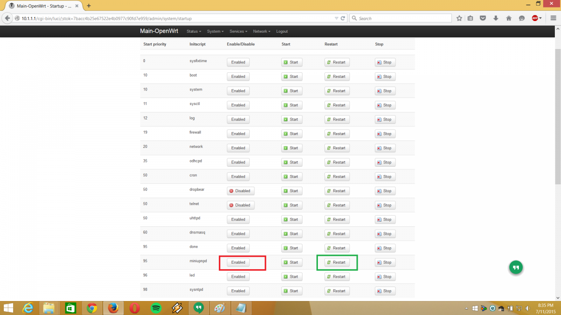Open the Firefox hamburger menu
This screenshot has height=315, width=561.
[553, 18]
